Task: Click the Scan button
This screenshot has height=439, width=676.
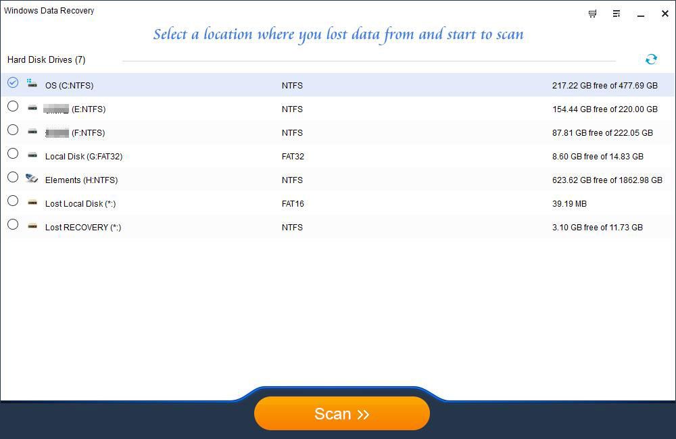Action: pyautogui.click(x=341, y=413)
